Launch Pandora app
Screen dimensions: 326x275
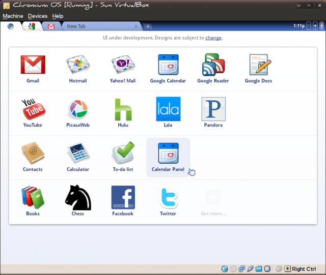pyautogui.click(x=213, y=109)
